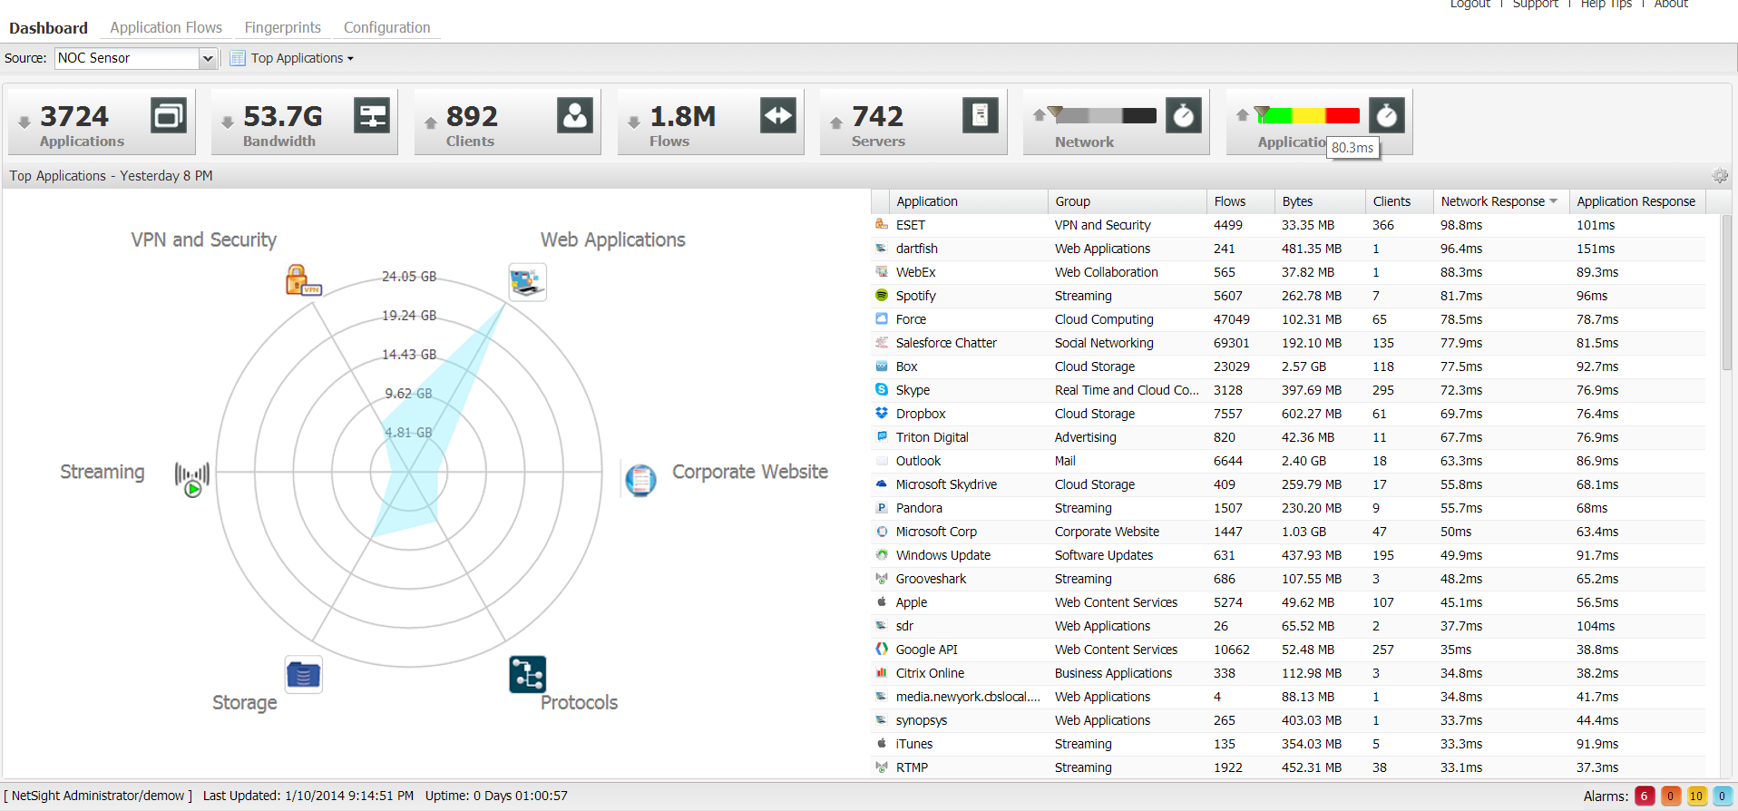Select the Salesforce Chatter row
This screenshot has width=1738, height=811.
point(1288,343)
